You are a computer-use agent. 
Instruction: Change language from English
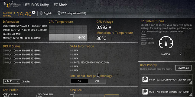pyautogui.click(x=47, y=13)
